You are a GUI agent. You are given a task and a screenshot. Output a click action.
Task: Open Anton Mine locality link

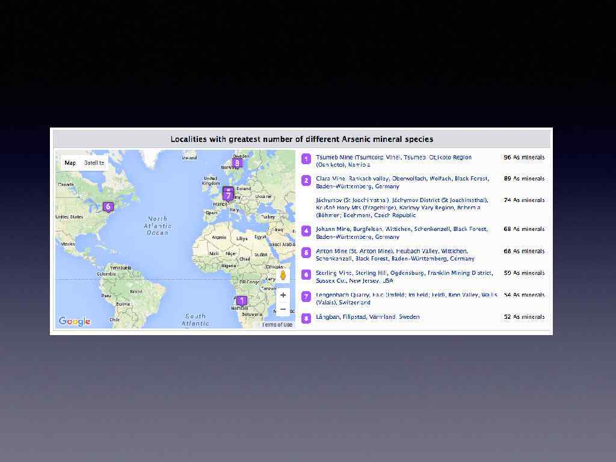coord(395,255)
